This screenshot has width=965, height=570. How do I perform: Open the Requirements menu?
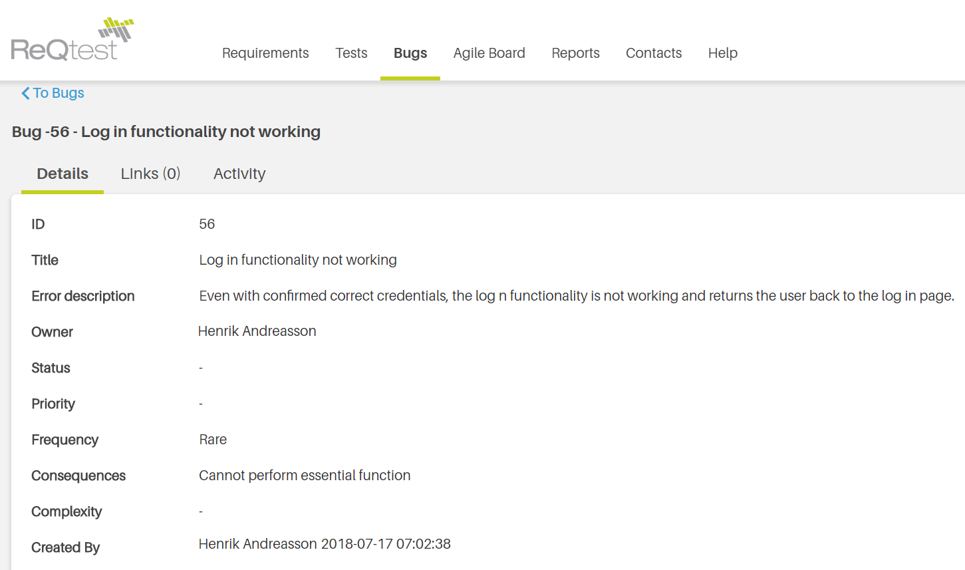[265, 53]
